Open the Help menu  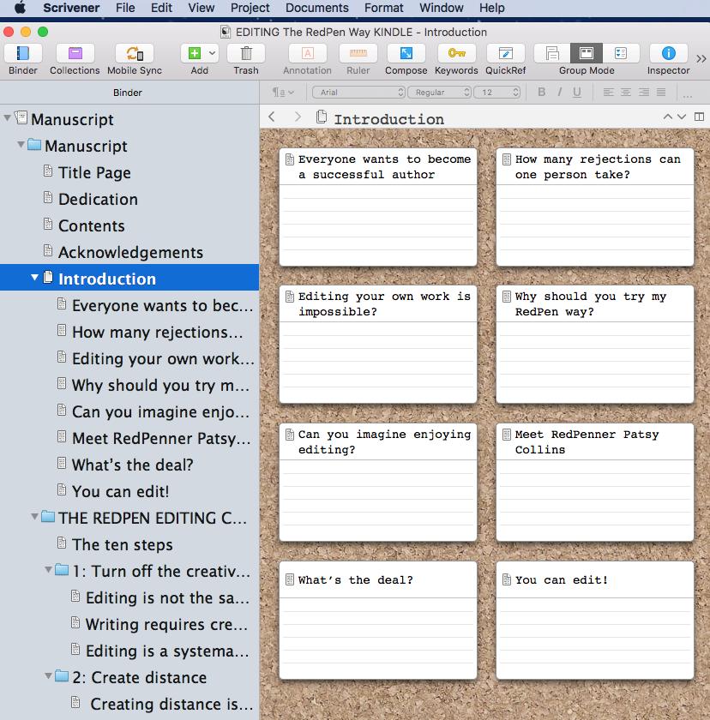point(492,8)
